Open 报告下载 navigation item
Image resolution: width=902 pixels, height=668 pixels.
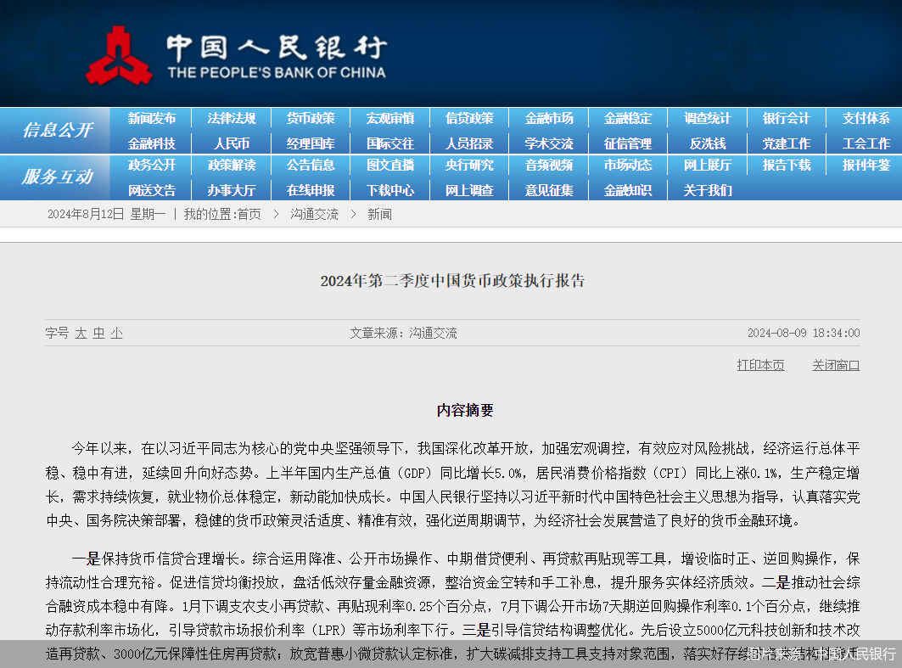787,166
